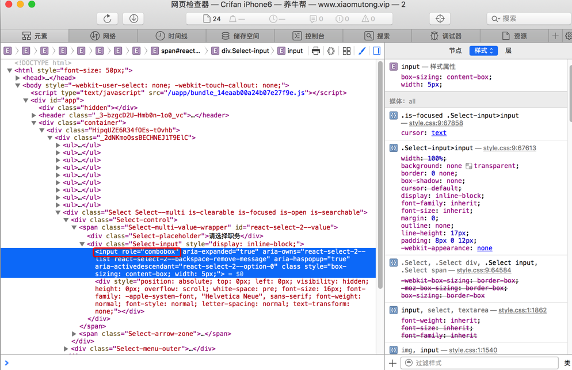Toggle layout grid icon in path bar
Viewport: 572px width, 370px height.
[346, 51]
